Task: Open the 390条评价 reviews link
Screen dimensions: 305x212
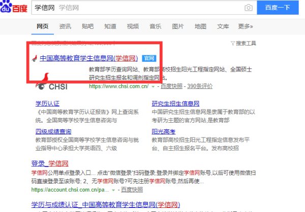Action: [200, 86]
